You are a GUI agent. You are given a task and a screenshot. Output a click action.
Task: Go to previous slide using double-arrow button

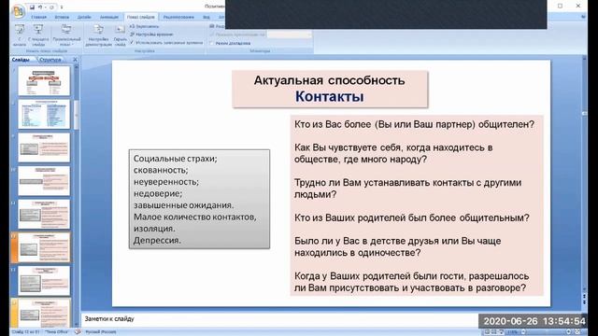pos(584,296)
